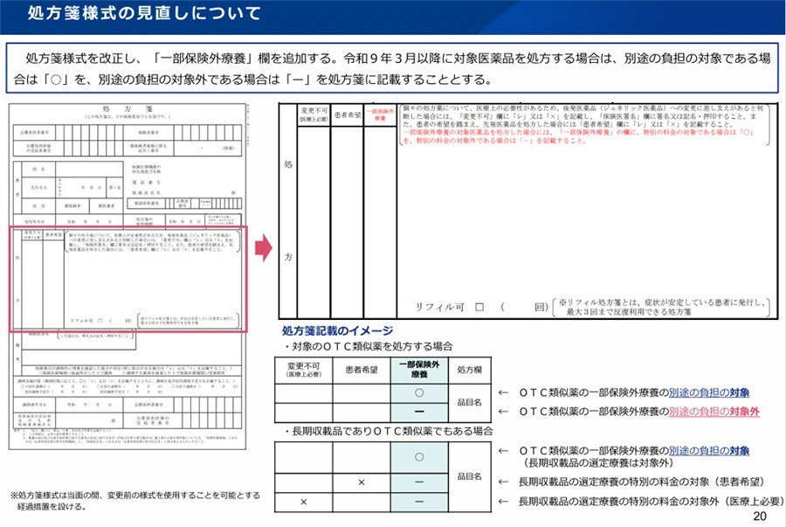Select the slide title 処方箋様式の見直しについて
Screen dimensions: 786x527
(144, 13)
